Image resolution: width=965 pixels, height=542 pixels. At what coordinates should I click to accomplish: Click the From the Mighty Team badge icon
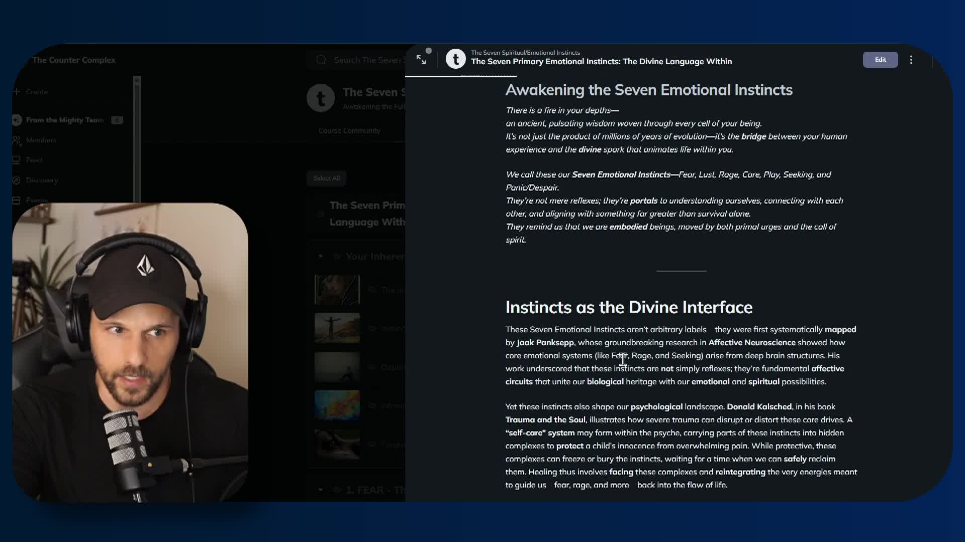pyautogui.click(x=17, y=120)
